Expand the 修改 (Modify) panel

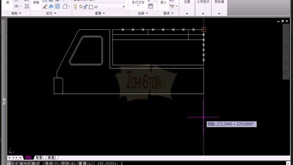pos(51,13)
